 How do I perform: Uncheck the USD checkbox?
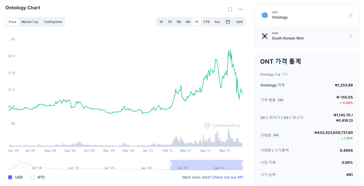pyautogui.click(x=10, y=177)
